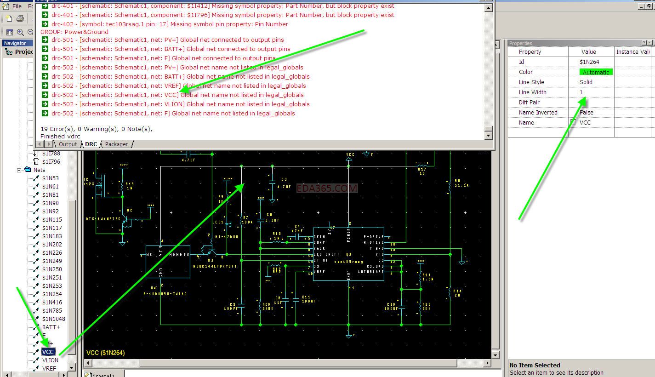The width and height of the screenshot is (655, 377).
Task: Click the Zoom In magnifier icon
Action: pyautogui.click(x=20, y=32)
